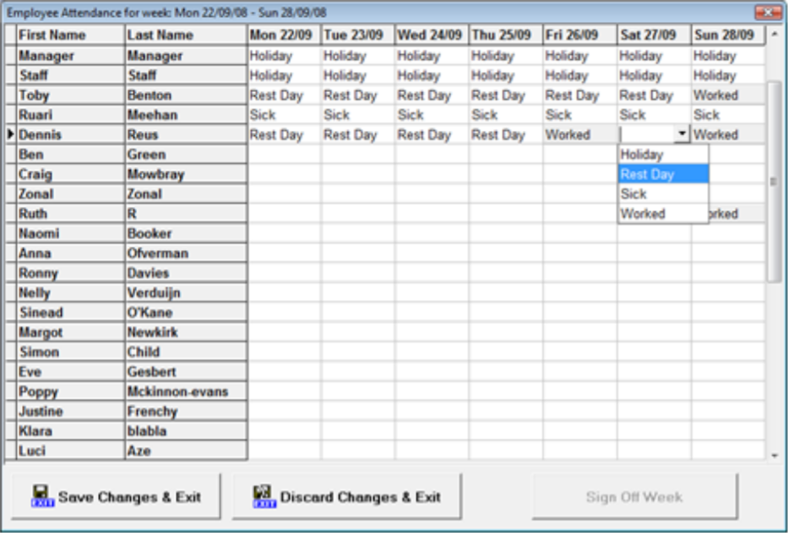Click the floppy disk icon on Save Changes

41,497
